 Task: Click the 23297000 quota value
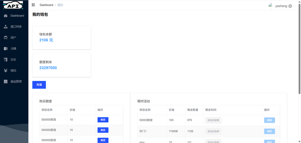48,68
